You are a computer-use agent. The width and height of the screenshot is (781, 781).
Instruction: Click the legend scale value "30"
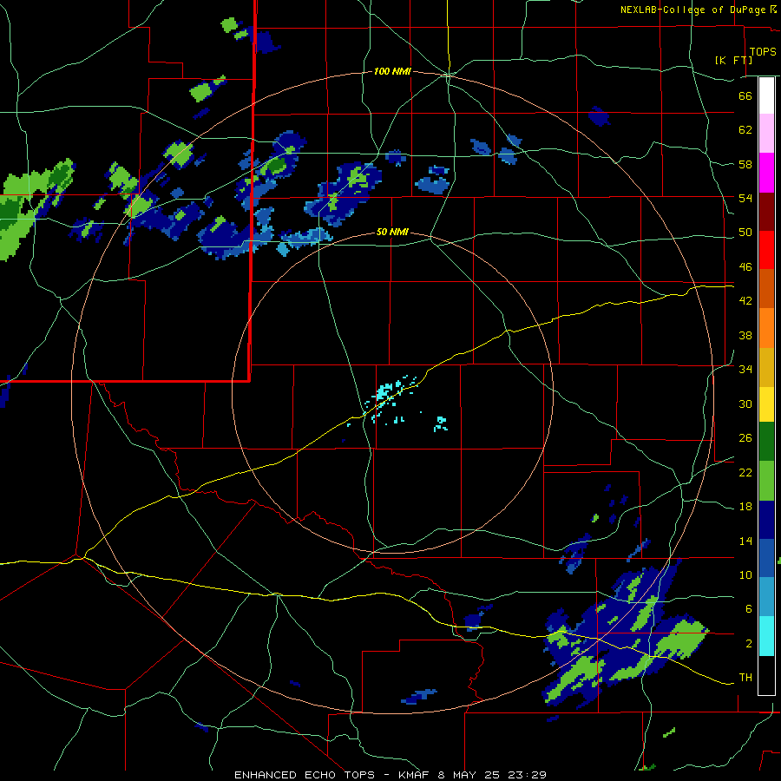coord(745,404)
